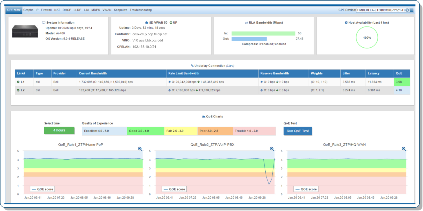Click the Reserve Bandwidth column header
The image size is (423, 211).
pyautogui.click(x=283, y=74)
